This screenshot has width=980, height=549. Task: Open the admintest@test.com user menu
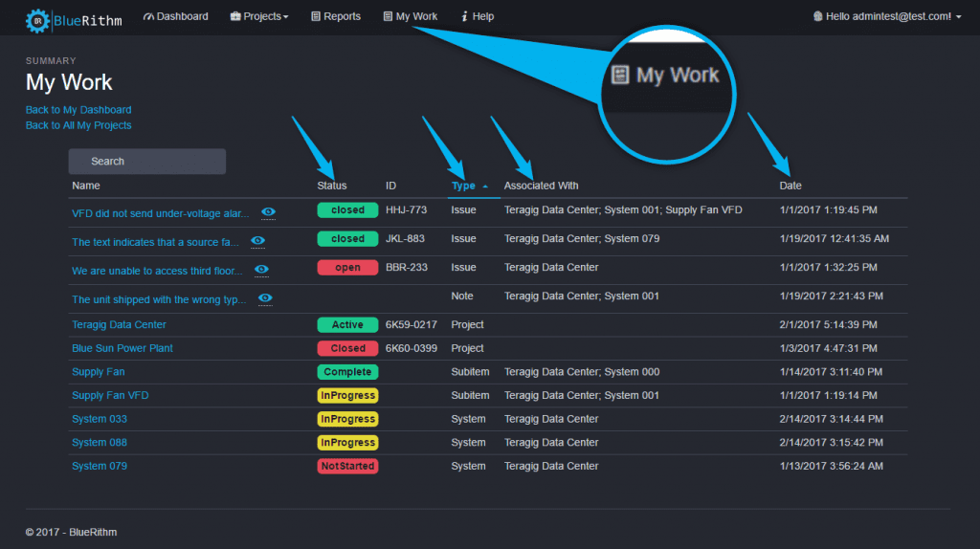pyautogui.click(x=887, y=16)
